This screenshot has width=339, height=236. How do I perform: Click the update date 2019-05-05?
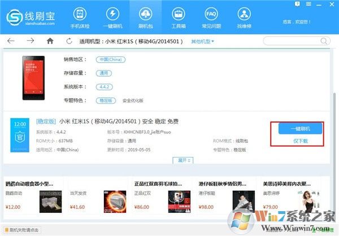tap(139, 150)
